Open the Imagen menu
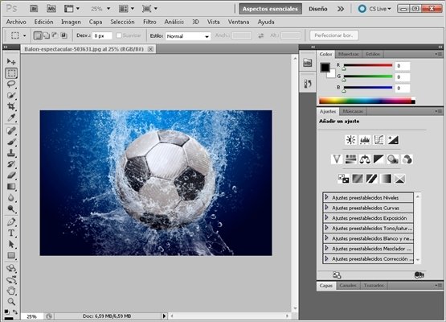This screenshot has height=322, width=446. click(71, 22)
